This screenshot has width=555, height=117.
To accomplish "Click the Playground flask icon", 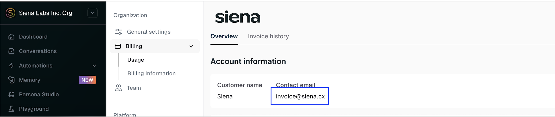I will click(x=11, y=109).
